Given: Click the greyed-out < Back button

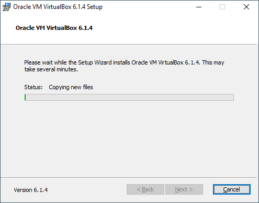Looking at the screenshot, I should tap(145, 189).
